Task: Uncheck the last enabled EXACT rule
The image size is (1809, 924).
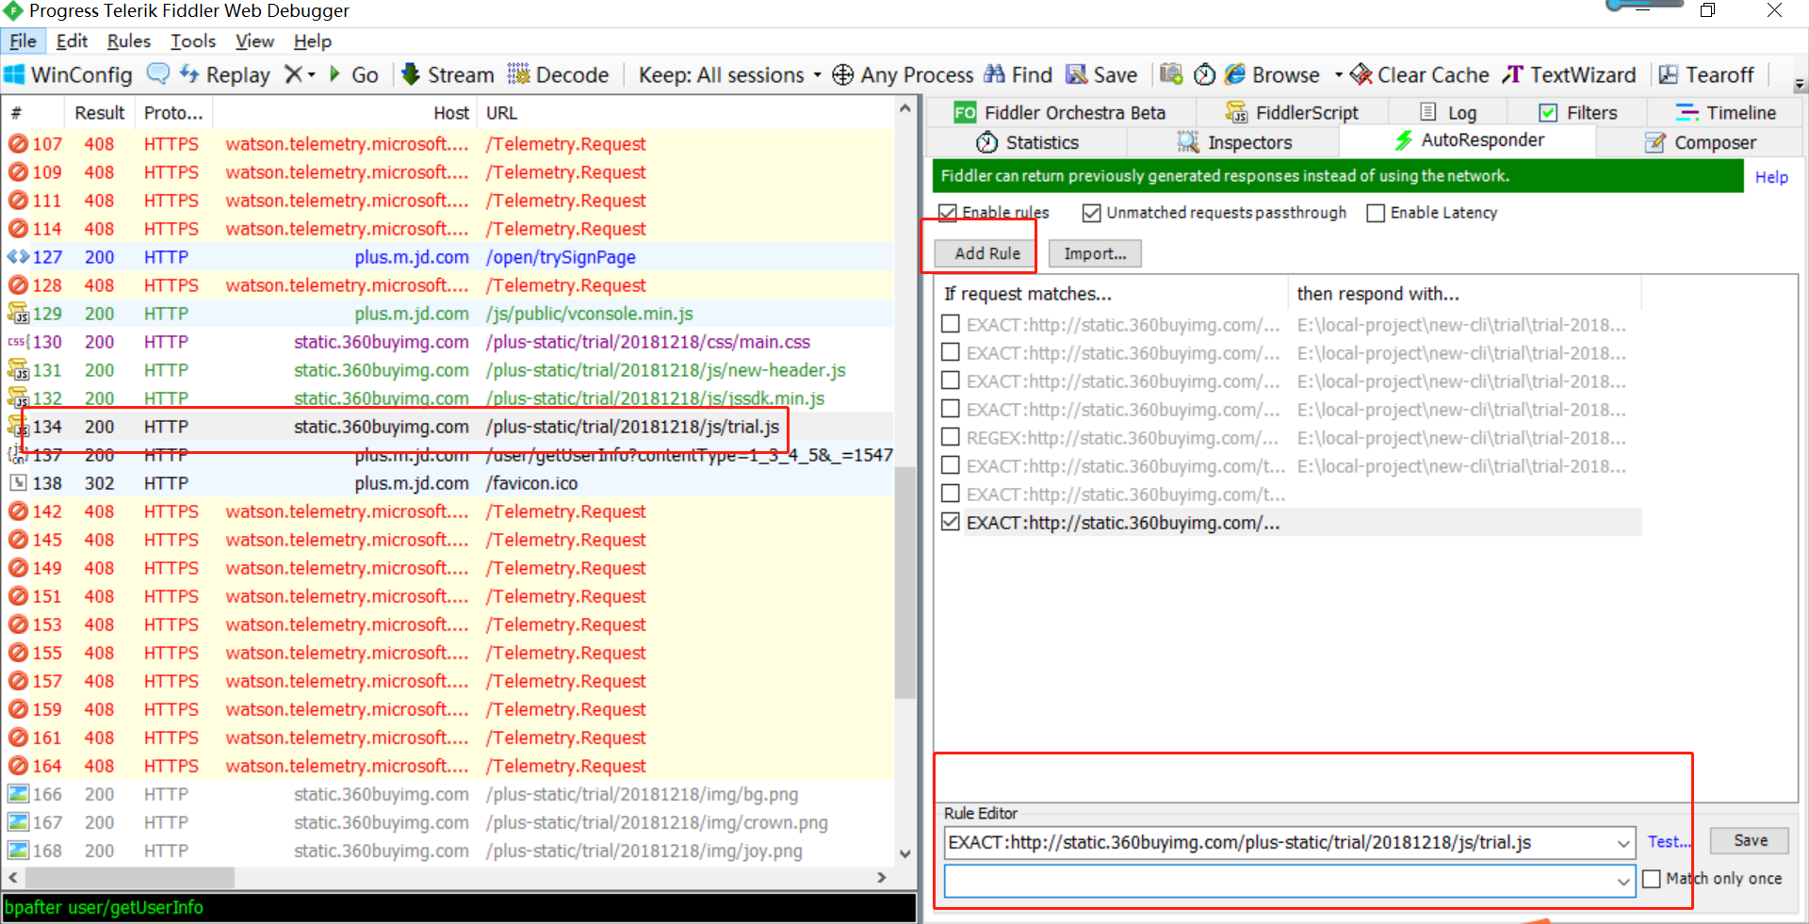Action: tap(951, 522)
